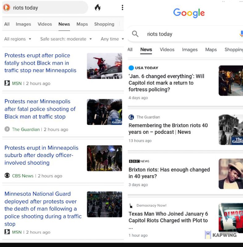The image size is (243, 247).
Task: Open 'Protests erupt in Minneapolis suburb' article
Action: coord(41,155)
